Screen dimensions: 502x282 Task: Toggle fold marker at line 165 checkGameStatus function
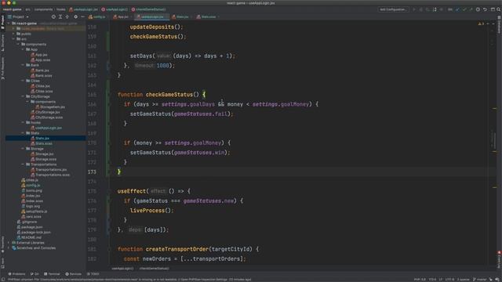109,95
